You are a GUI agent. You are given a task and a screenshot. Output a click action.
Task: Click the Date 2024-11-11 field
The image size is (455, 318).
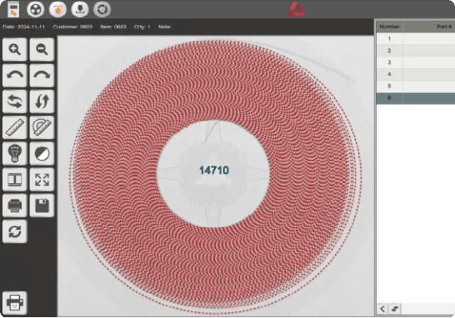tap(23, 27)
